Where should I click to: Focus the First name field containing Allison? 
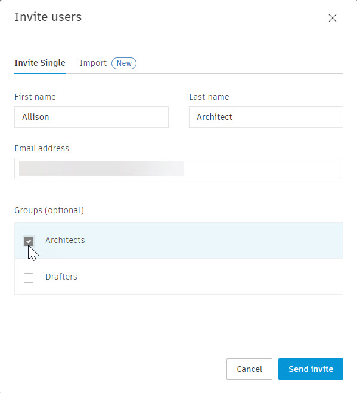(91, 117)
